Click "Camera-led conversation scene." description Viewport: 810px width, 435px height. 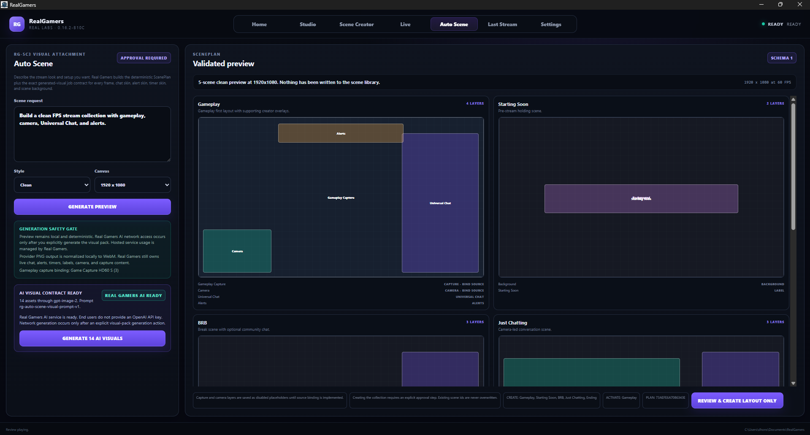tap(525, 330)
